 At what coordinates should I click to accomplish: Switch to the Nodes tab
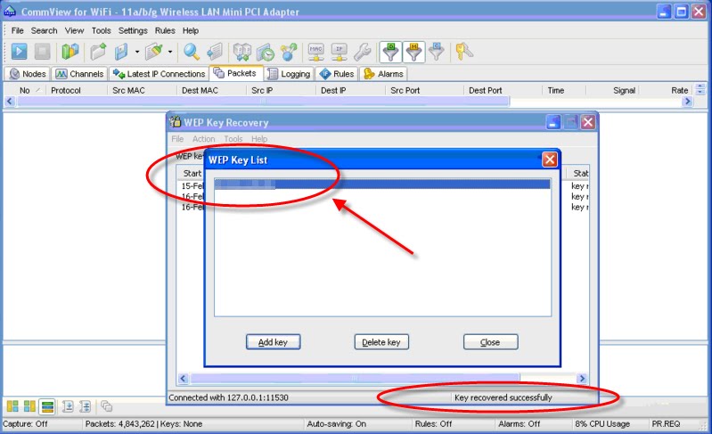(x=28, y=74)
